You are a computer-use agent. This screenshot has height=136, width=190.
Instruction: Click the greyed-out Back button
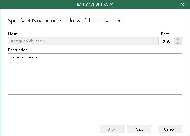pyautogui.click(x=111, y=129)
